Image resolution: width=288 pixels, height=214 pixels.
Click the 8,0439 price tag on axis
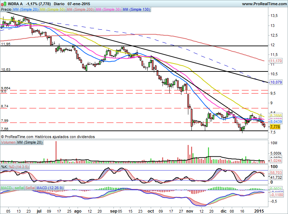coord(276,121)
